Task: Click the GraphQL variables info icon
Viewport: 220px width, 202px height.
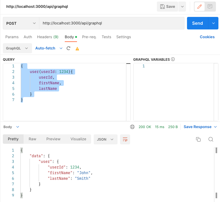Action: (x=173, y=59)
